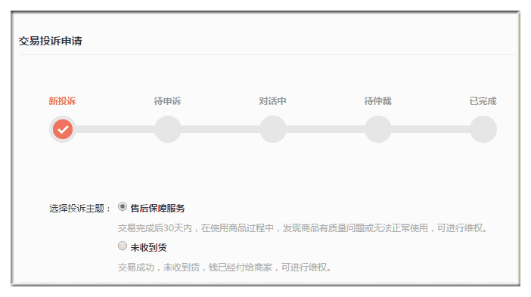This screenshot has height=297, width=531.
Task: Click the 待仲裁 step circle
Action: pos(378,129)
